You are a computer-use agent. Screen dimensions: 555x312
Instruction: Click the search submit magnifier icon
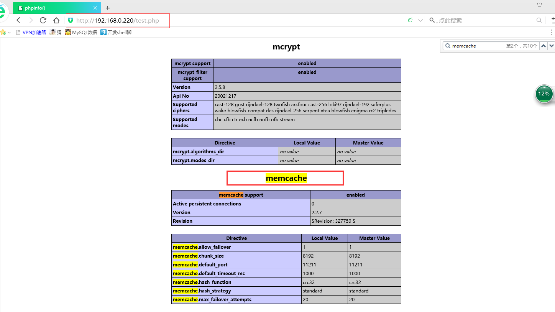pyautogui.click(x=539, y=20)
